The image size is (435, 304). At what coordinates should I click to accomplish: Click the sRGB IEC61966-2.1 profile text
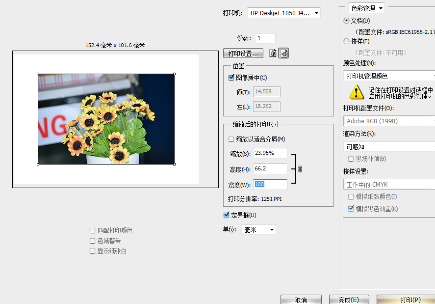click(x=410, y=32)
